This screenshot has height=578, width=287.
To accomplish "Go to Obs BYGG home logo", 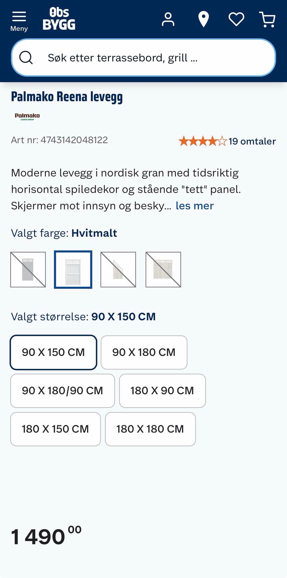I will click(x=59, y=19).
